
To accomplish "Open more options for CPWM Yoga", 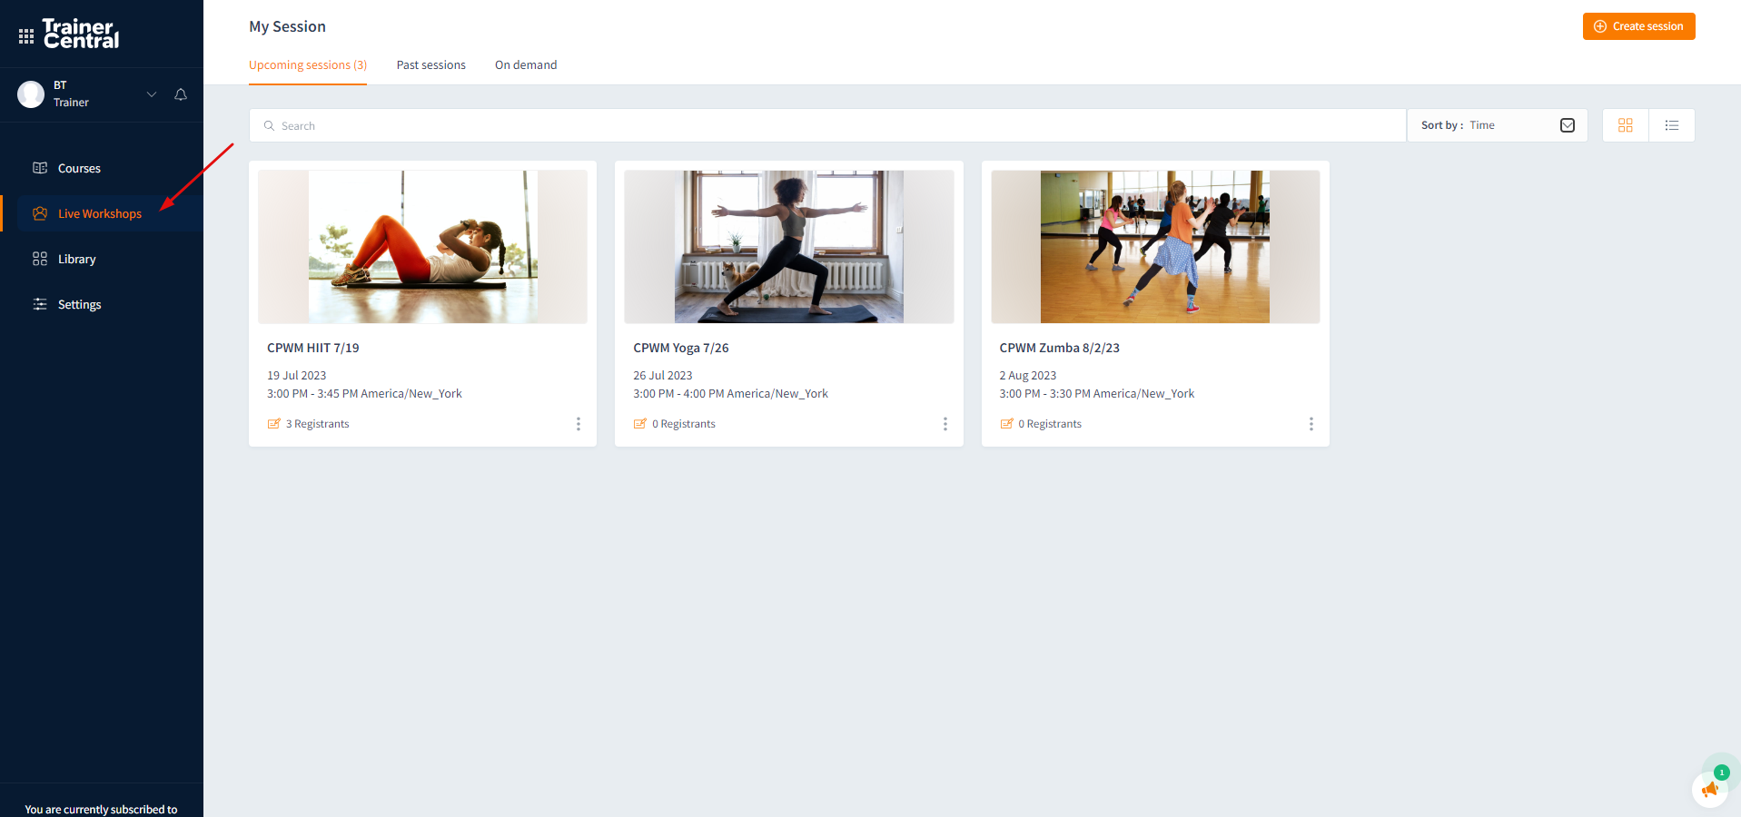I will click(945, 424).
